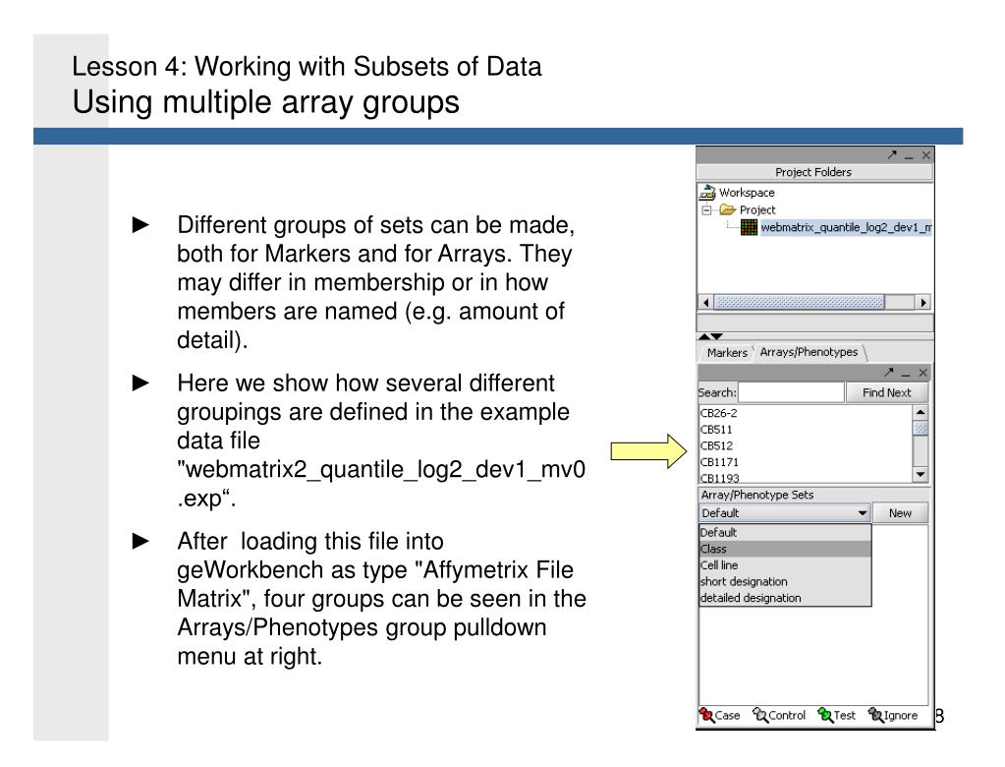Viewport: 1005px width, 767px height.
Task: Click the Ignore pin icon
Action: pos(875,715)
